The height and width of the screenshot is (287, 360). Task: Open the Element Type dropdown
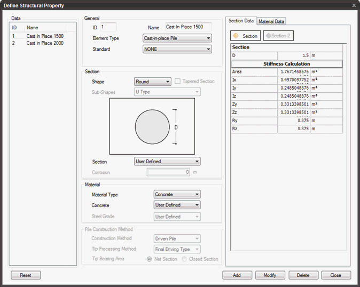(177, 38)
